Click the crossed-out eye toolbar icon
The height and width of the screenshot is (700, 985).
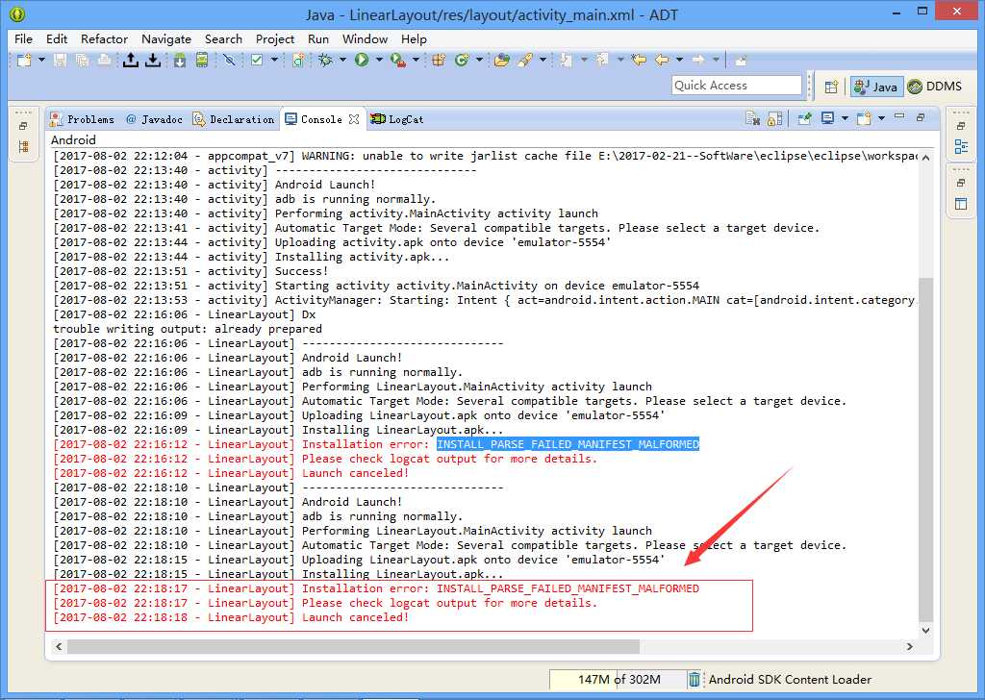(229, 61)
